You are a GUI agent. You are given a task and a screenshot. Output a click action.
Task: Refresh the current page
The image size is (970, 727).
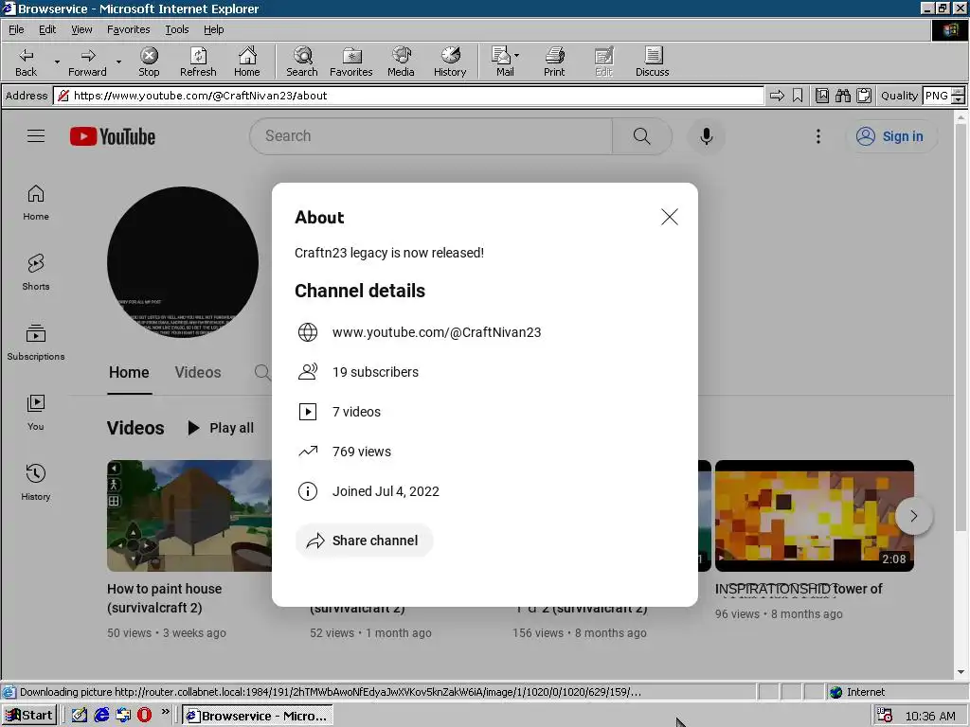click(198, 62)
